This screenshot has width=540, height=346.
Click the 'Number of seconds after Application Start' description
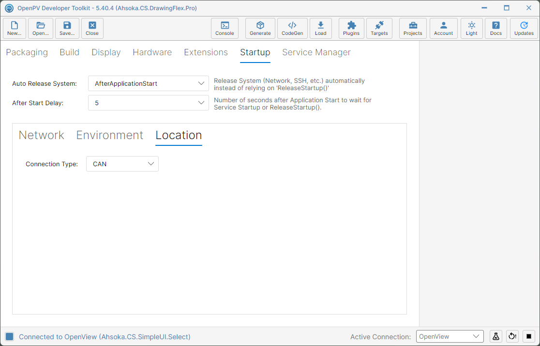click(293, 104)
